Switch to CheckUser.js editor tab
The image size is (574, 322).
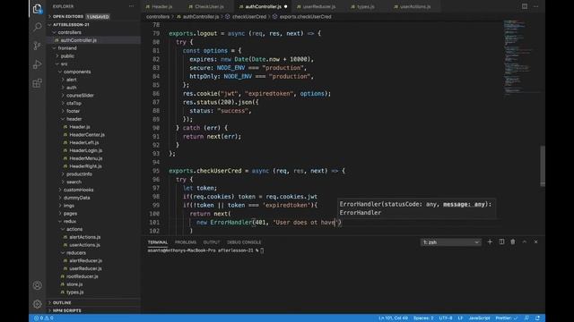click(209, 6)
